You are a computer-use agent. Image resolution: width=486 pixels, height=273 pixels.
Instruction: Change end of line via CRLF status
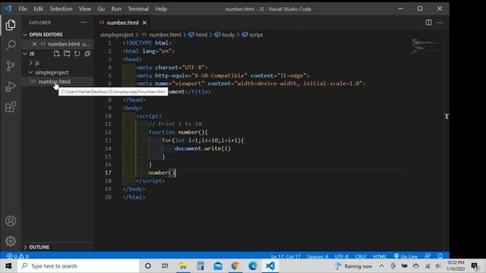click(361, 256)
